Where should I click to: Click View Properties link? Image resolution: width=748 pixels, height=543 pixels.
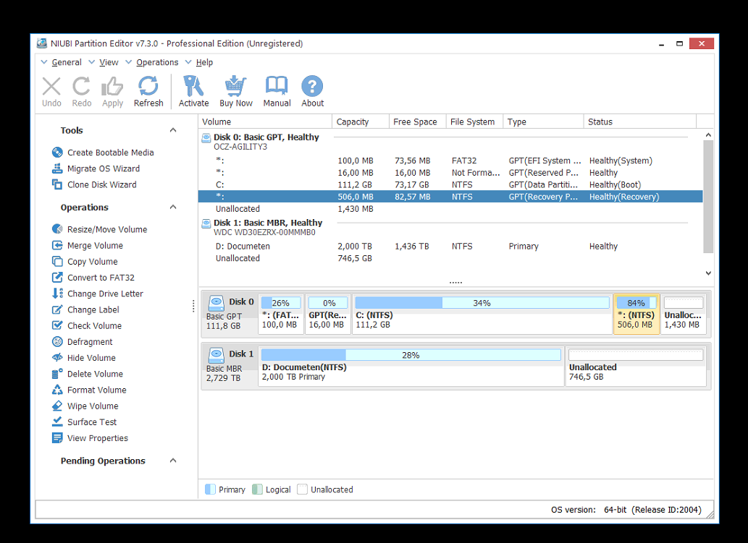pyautogui.click(x=97, y=438)
